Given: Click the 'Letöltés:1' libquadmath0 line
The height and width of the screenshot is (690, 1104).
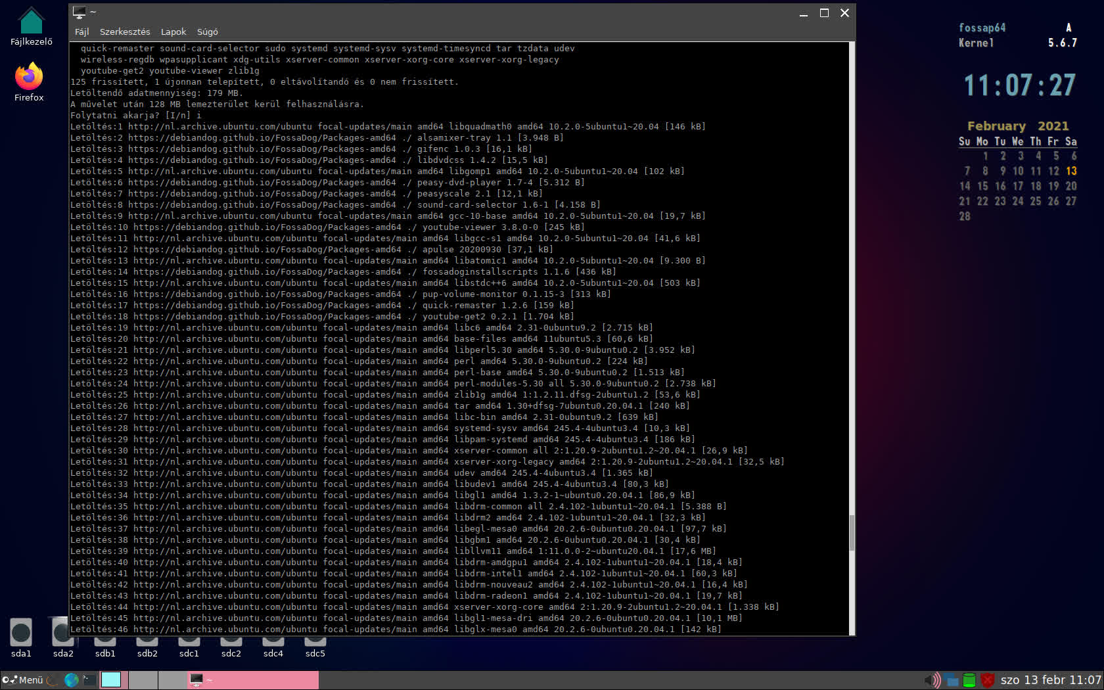Looking at the screenshot, I should coord(388,127).
